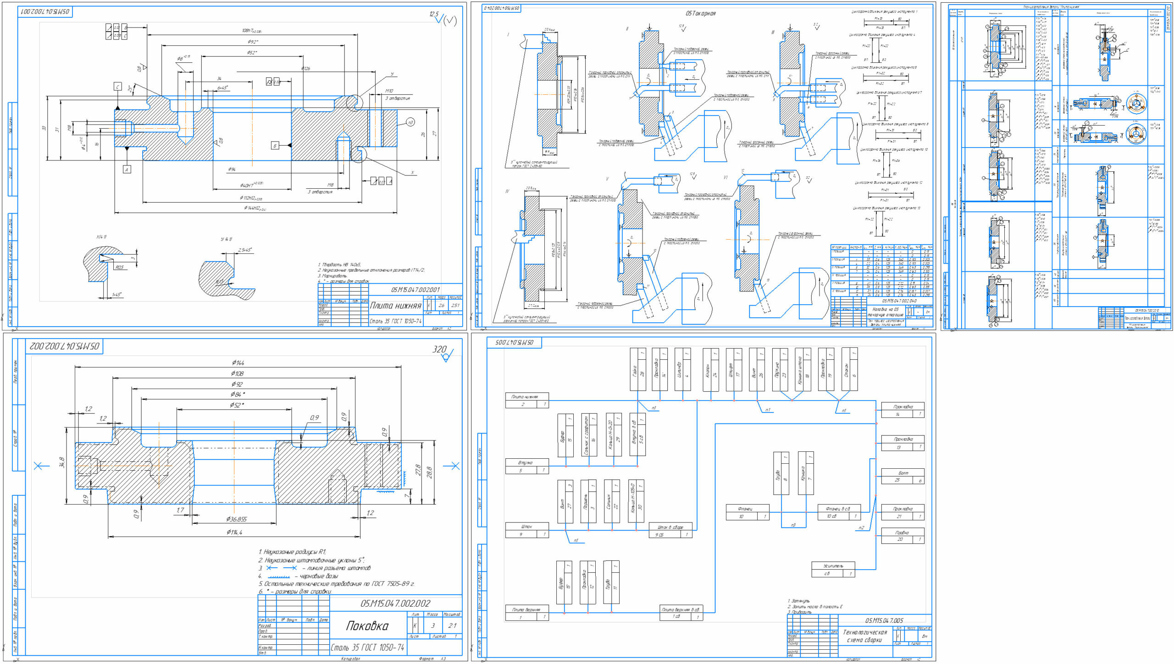Click the 'ø126' dimension on the lower plate drawing
Image resolution: width=1174 pixels, height=664 pixels.
(x=305, y=69)
